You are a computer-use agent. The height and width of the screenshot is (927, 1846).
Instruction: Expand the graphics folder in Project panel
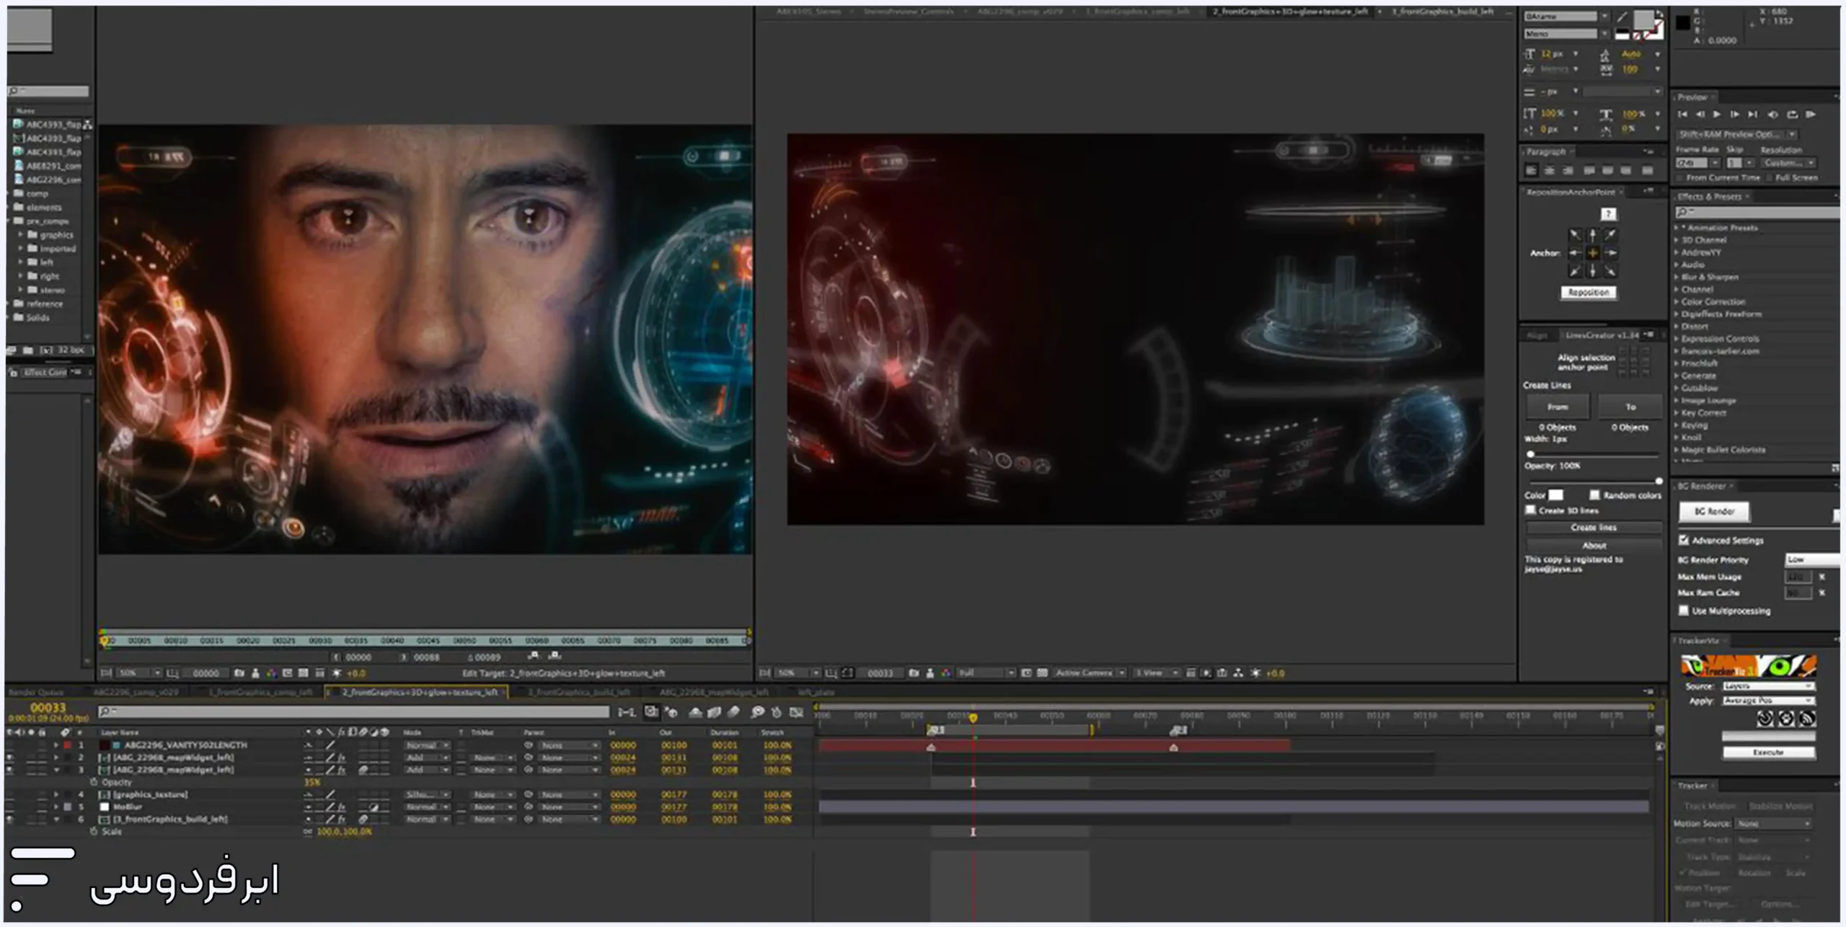[21, 235]
